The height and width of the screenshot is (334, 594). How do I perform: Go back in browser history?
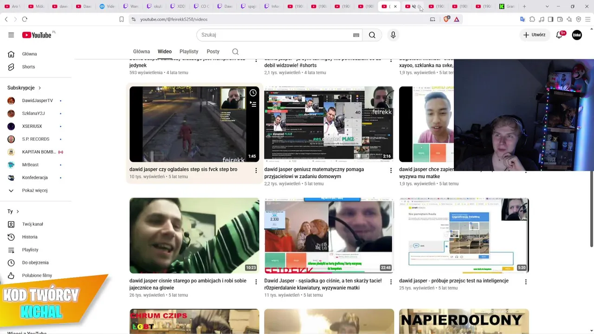click(x=6, y=19)
